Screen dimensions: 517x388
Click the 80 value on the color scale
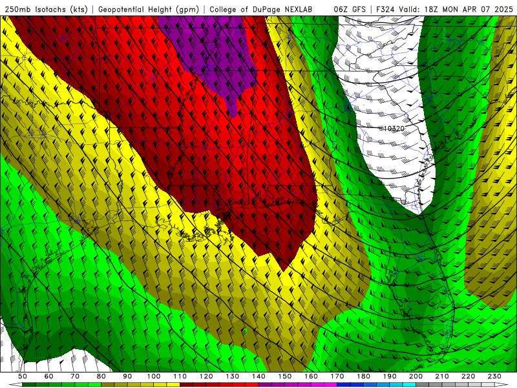point(101,376)
